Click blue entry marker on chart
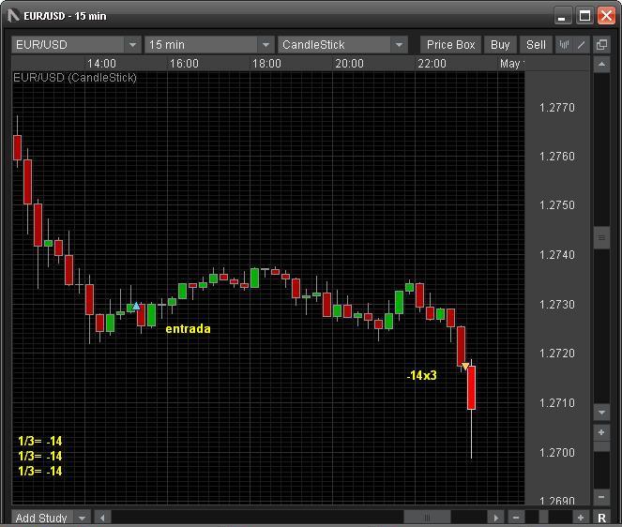 click(x=137, y=306)
